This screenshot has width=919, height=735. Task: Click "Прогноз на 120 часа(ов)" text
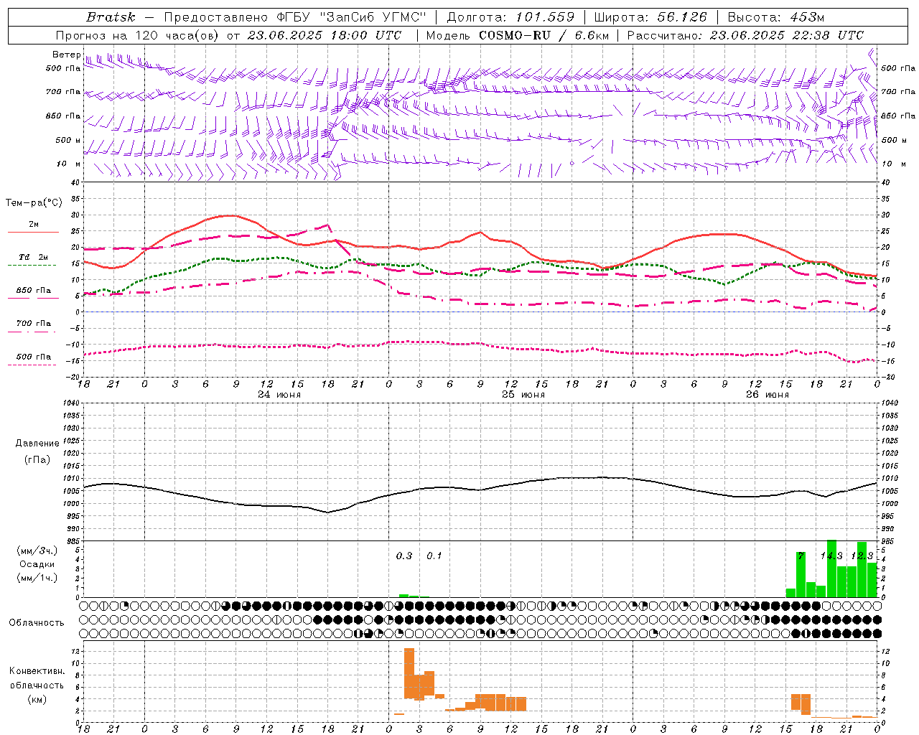coord(138,35)
